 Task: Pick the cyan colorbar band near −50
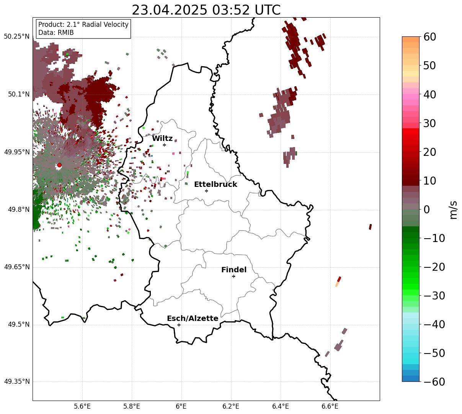[411, 355]
